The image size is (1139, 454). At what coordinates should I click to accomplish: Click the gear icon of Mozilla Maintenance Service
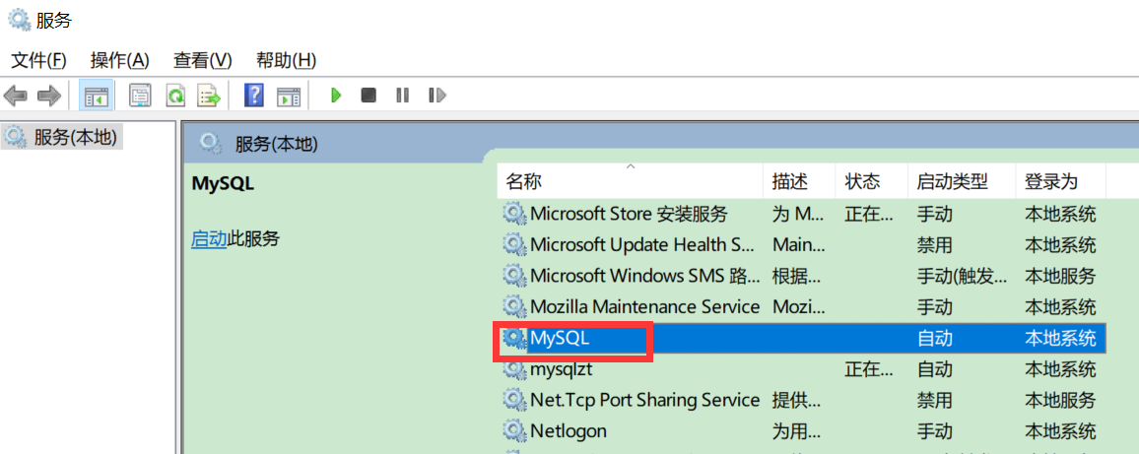[514, 306]
